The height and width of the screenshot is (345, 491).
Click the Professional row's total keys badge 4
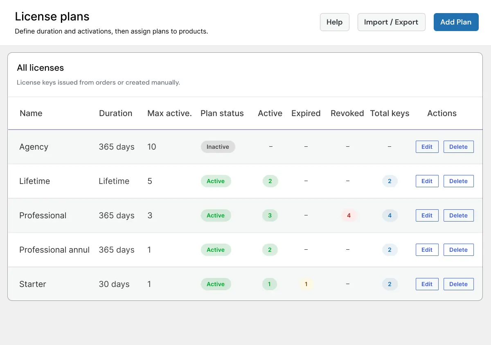tap(390, 215)
